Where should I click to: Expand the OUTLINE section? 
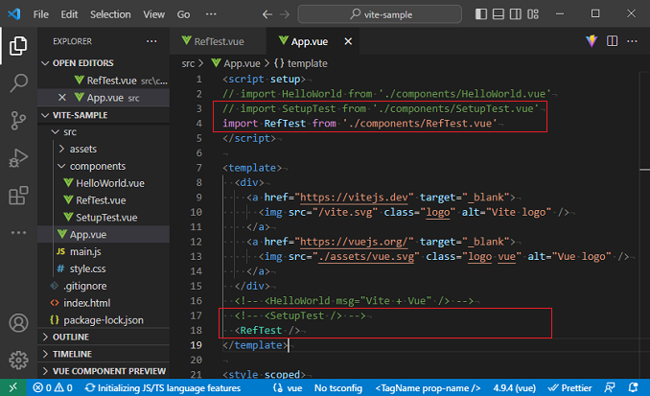click(x=104, y=337)
